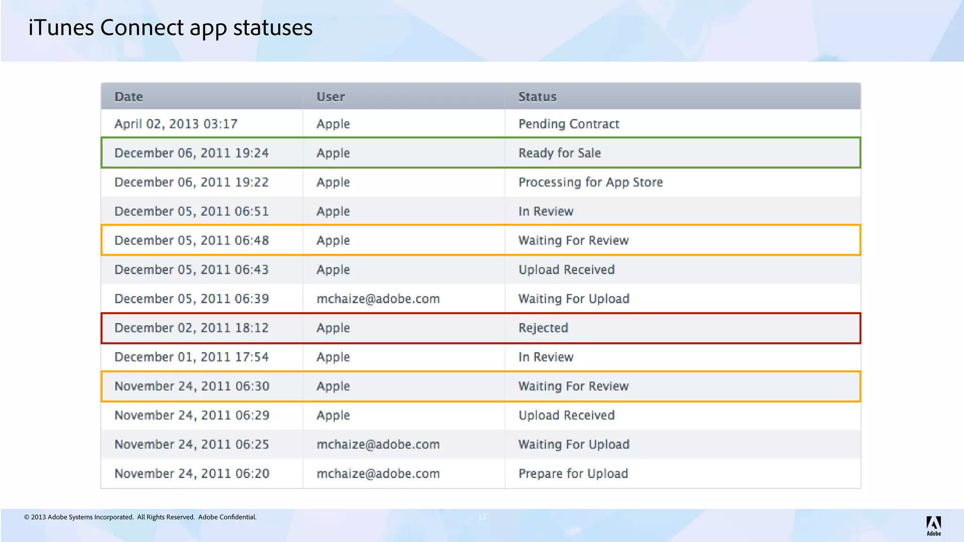Select the 'December 06, 2011 19:24' date
This screenshot has height=542, width=964.
(192, 153)
